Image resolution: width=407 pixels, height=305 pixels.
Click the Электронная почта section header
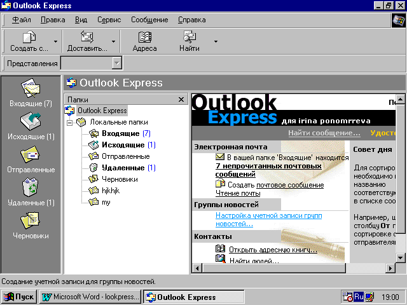point(230,147)
